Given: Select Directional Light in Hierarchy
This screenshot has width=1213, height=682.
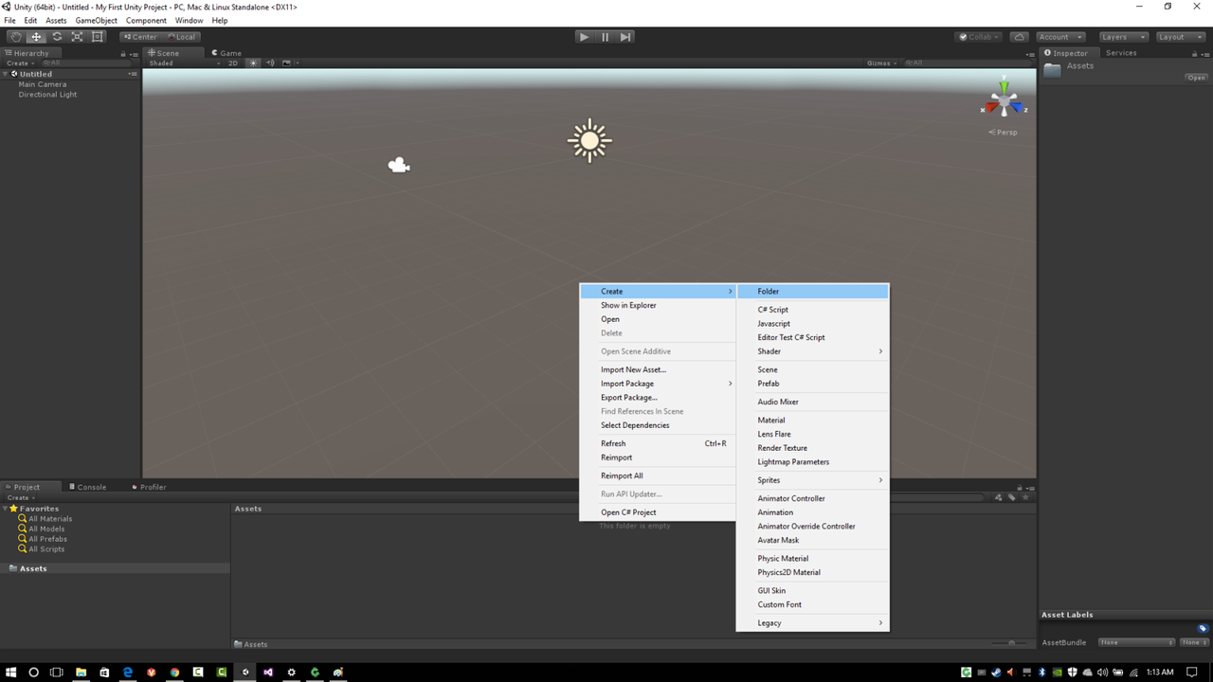Looking at the screenshot, I should 47,95.
